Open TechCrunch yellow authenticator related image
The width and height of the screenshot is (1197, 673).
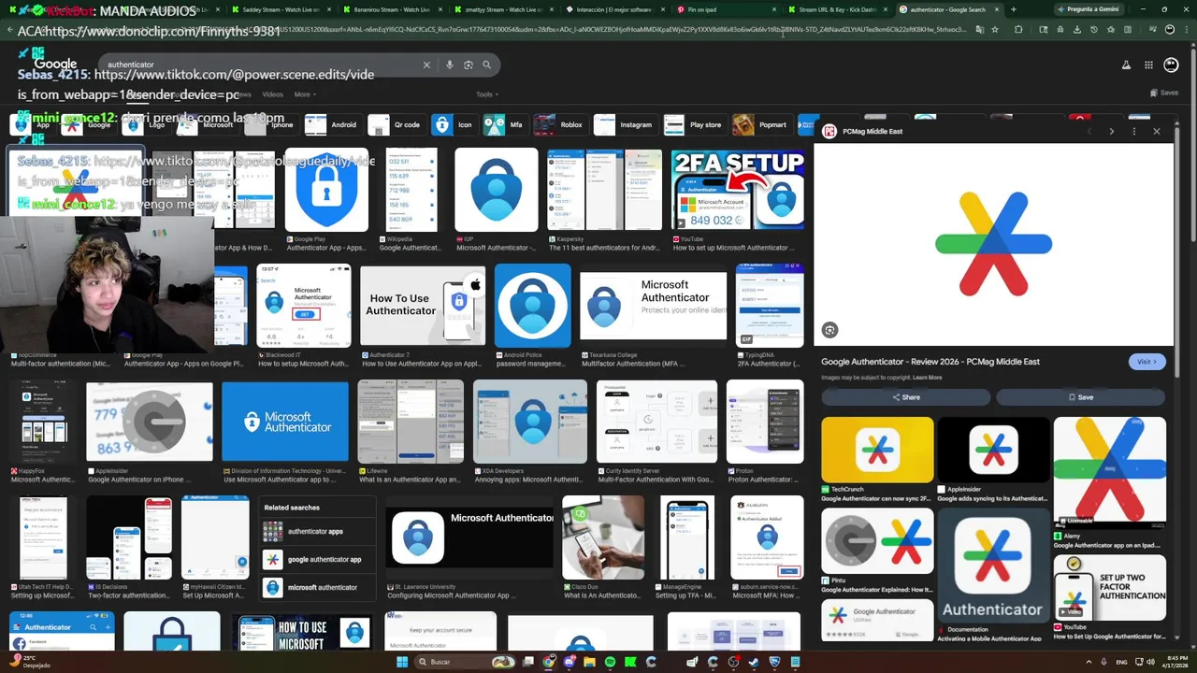(x=877, y=450)
